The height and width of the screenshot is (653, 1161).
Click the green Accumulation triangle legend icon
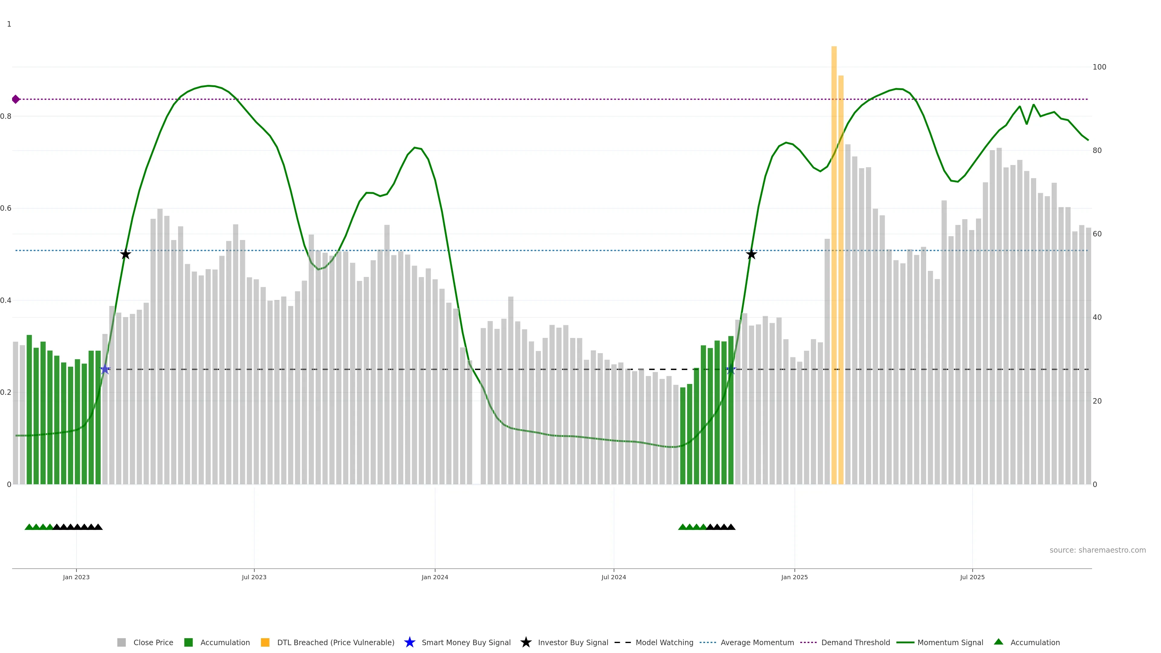(998, 642)
